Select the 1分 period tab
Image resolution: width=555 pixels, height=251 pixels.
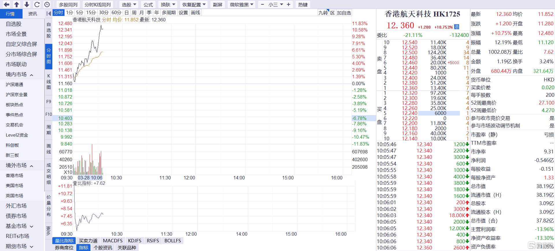pos(69,12)
